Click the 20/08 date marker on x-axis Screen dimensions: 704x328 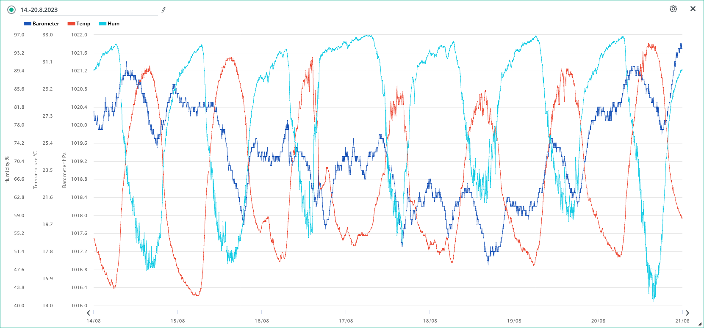[x=598, y=321]
